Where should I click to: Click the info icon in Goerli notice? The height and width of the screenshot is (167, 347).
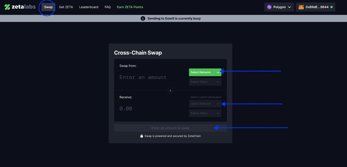(x=143, y=19)
